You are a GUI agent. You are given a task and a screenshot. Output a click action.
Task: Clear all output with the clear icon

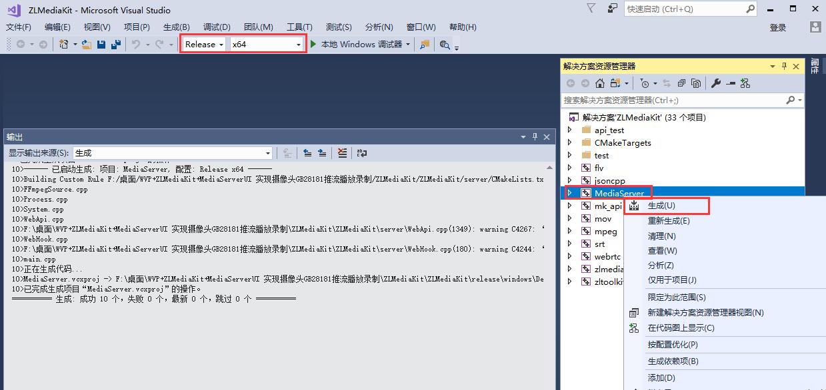342,153
